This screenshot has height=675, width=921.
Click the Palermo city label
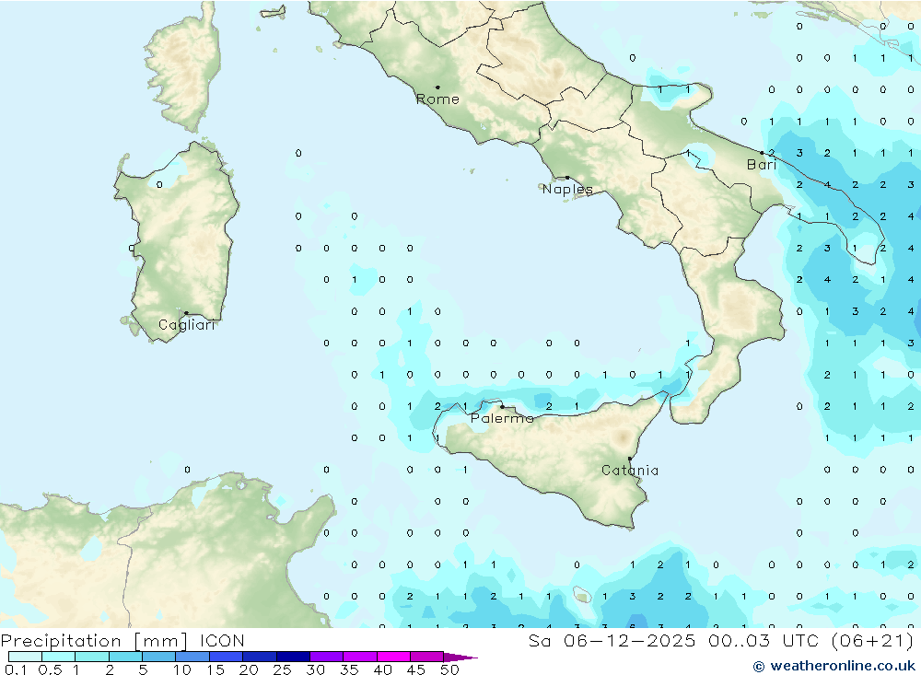point(502,418)
